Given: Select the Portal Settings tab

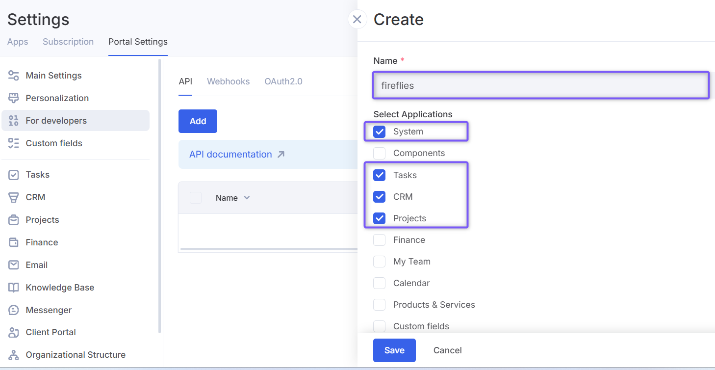Looking at the screenshot, I should (138, 42).
